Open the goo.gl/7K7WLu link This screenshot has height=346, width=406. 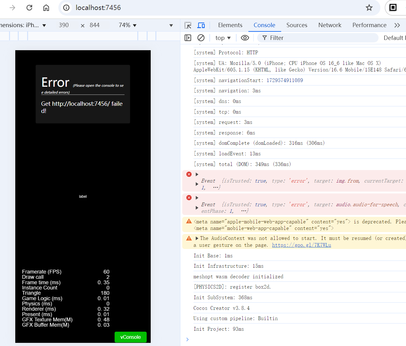tap(301, 245)
